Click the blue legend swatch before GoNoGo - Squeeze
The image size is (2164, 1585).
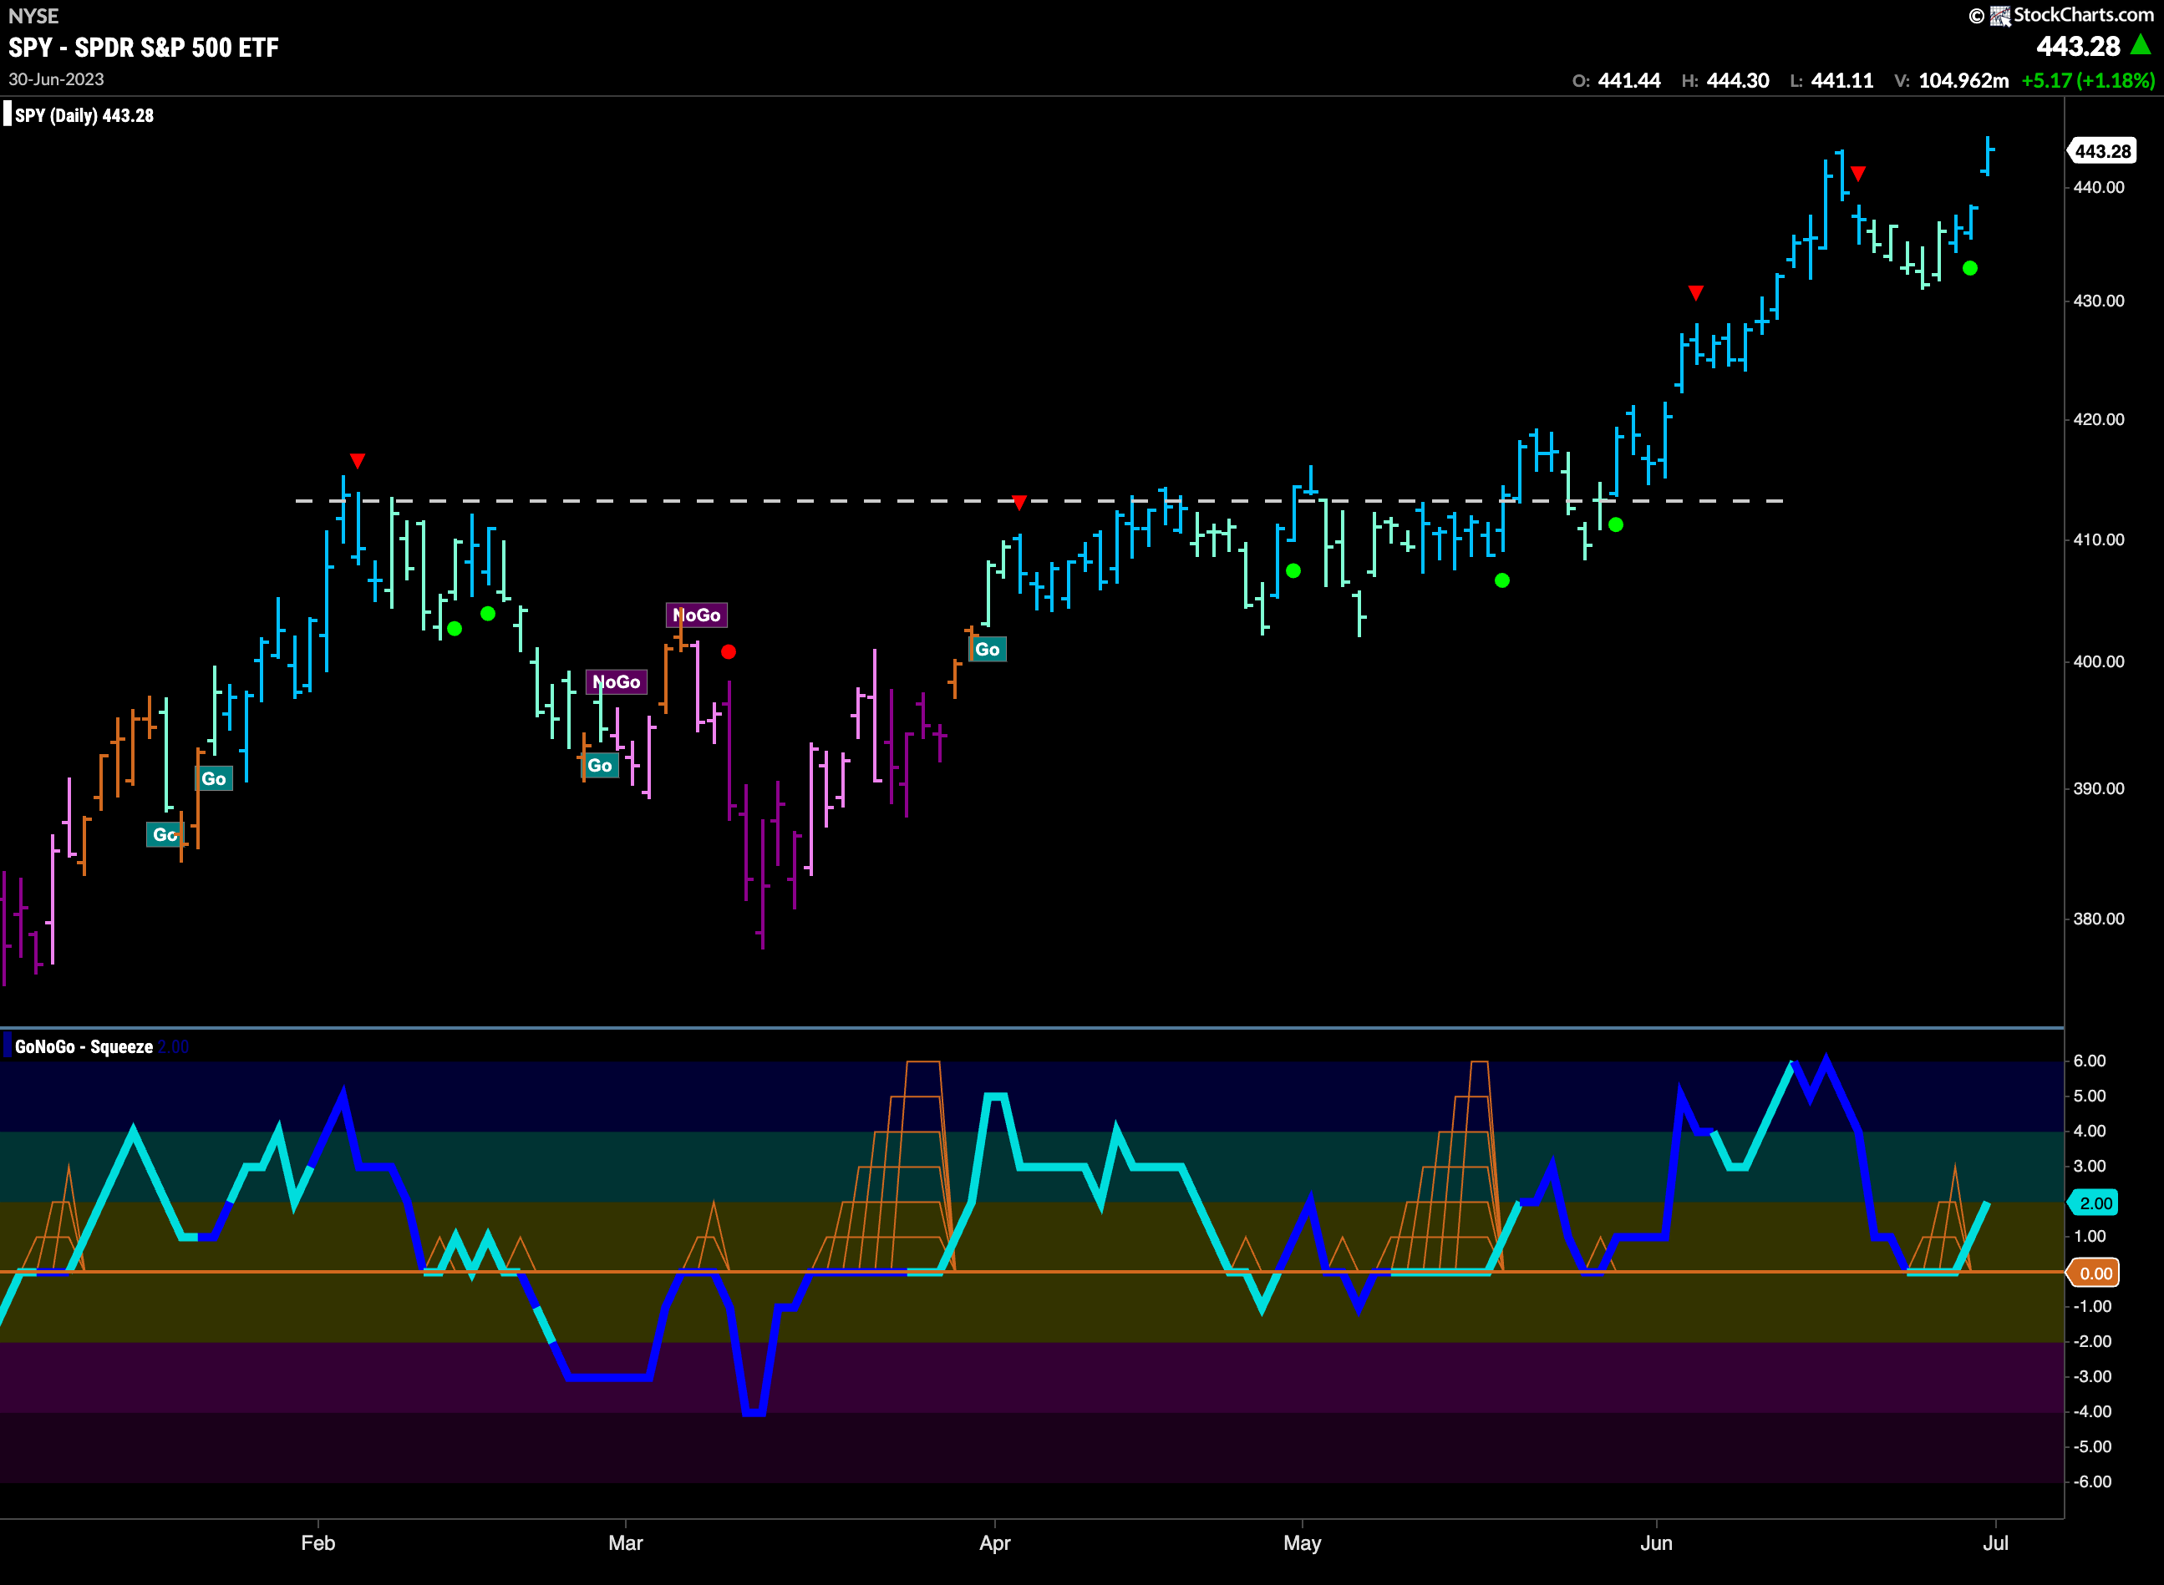[x=8, y=1046]
